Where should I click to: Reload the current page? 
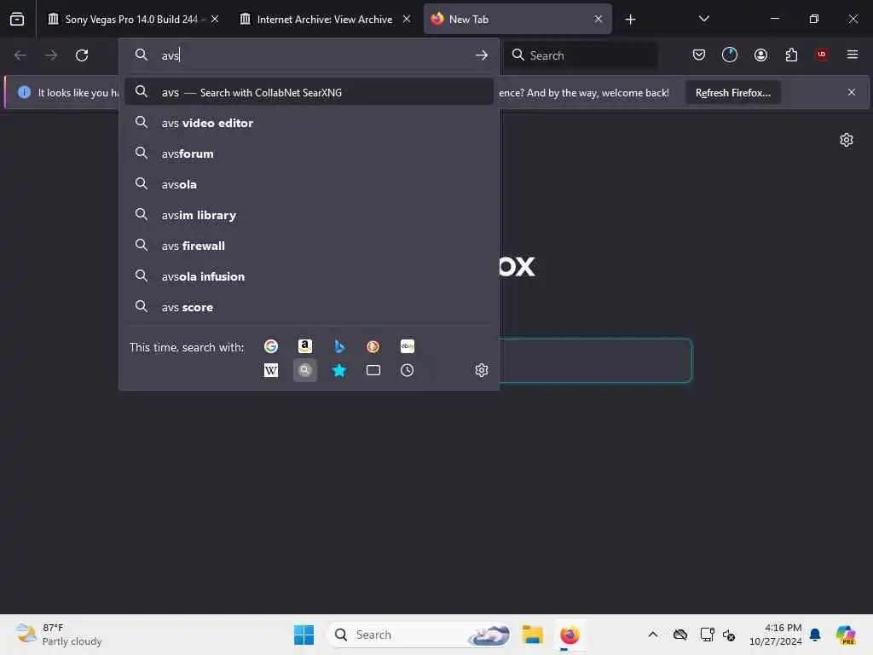tap(82, 55)
